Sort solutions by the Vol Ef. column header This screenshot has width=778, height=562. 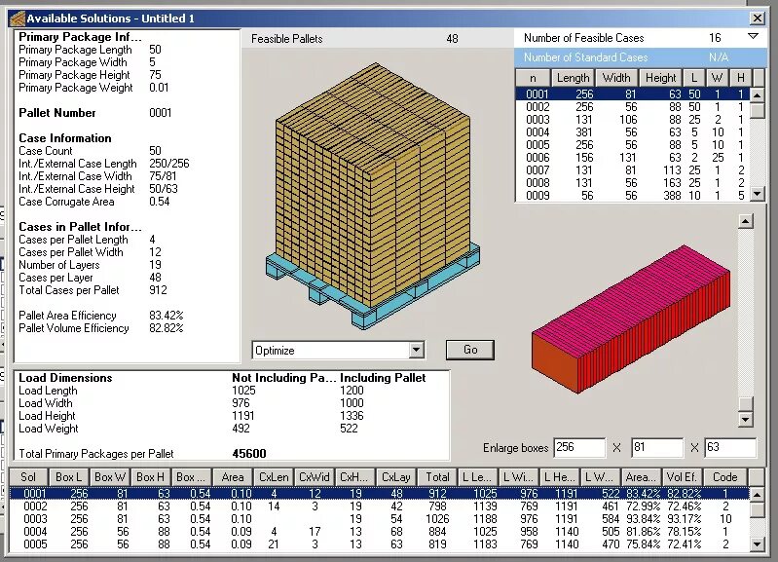[682, 477]
